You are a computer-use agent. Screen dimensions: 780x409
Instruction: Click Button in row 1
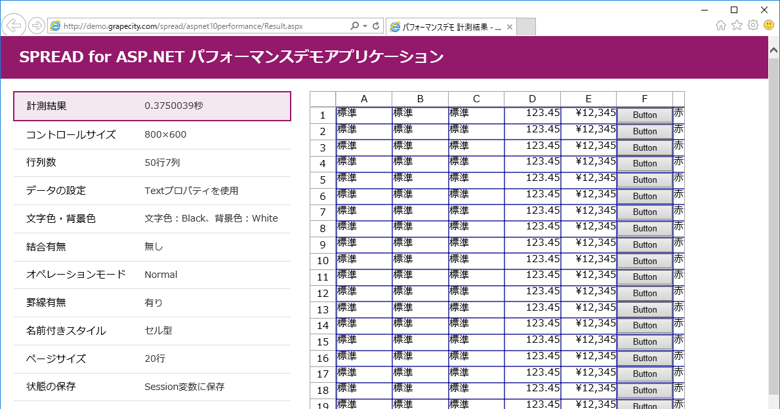pos(645,115)
